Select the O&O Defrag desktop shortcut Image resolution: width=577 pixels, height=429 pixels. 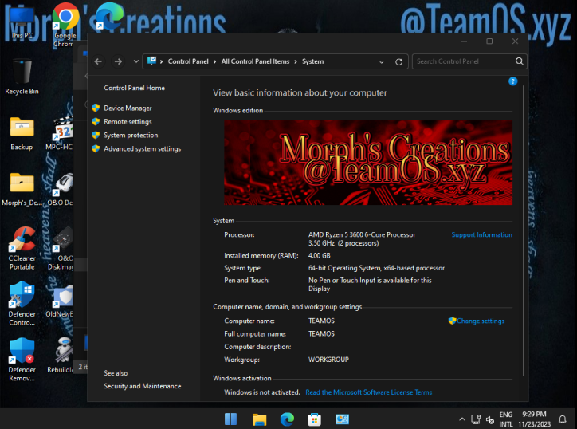tap(60, 189)
